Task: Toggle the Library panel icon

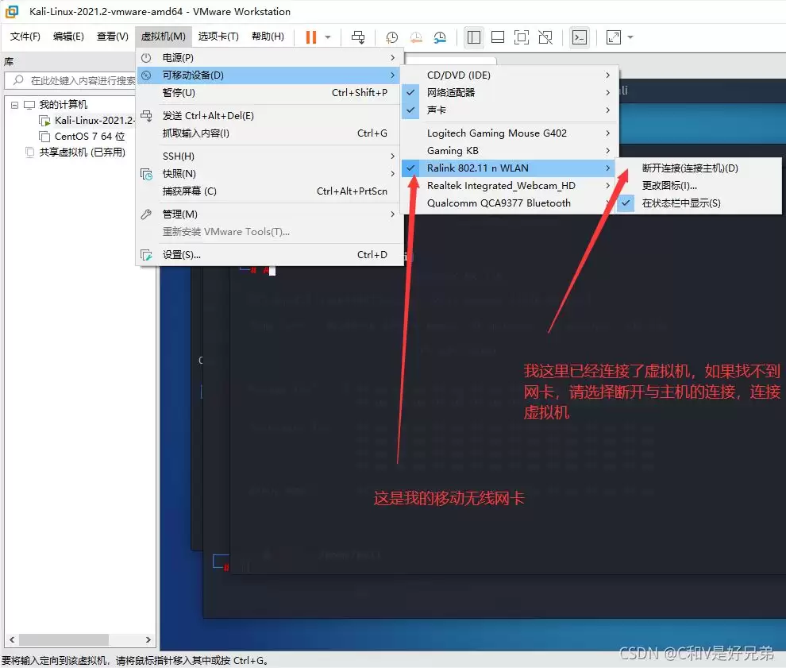Action: 473,37
